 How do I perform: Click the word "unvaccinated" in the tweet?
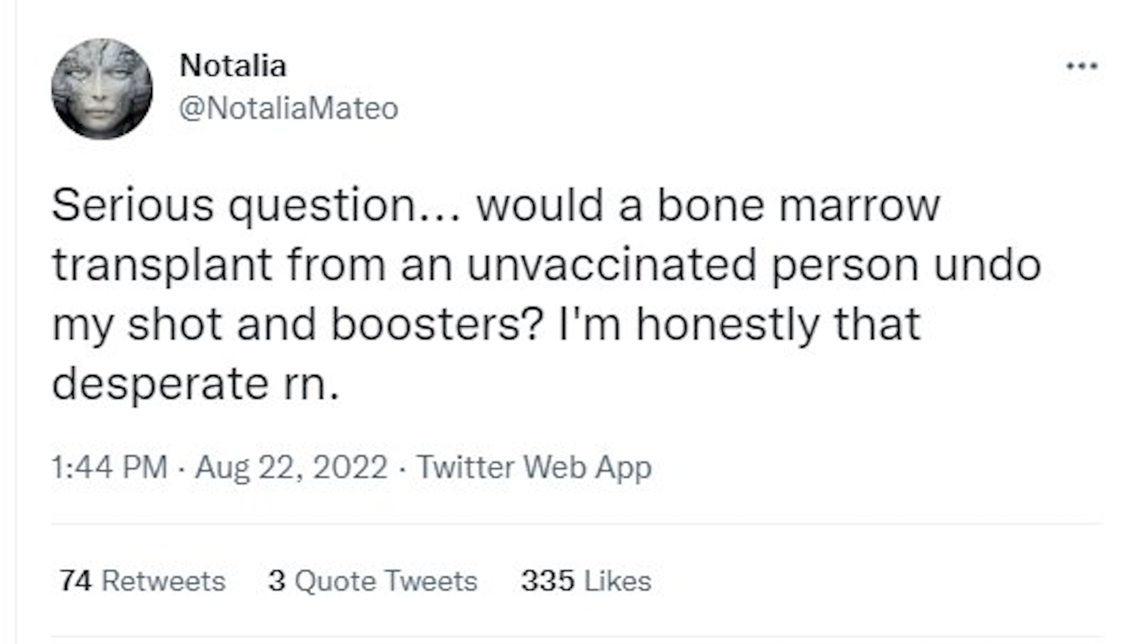coord(611,265)
